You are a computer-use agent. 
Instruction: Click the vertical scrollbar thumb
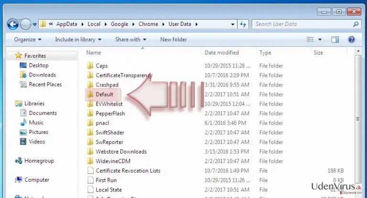(x=358, y=119)
